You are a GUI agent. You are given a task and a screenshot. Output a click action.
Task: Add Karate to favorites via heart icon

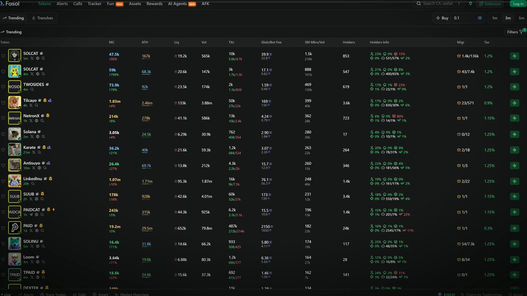point(3,150)
